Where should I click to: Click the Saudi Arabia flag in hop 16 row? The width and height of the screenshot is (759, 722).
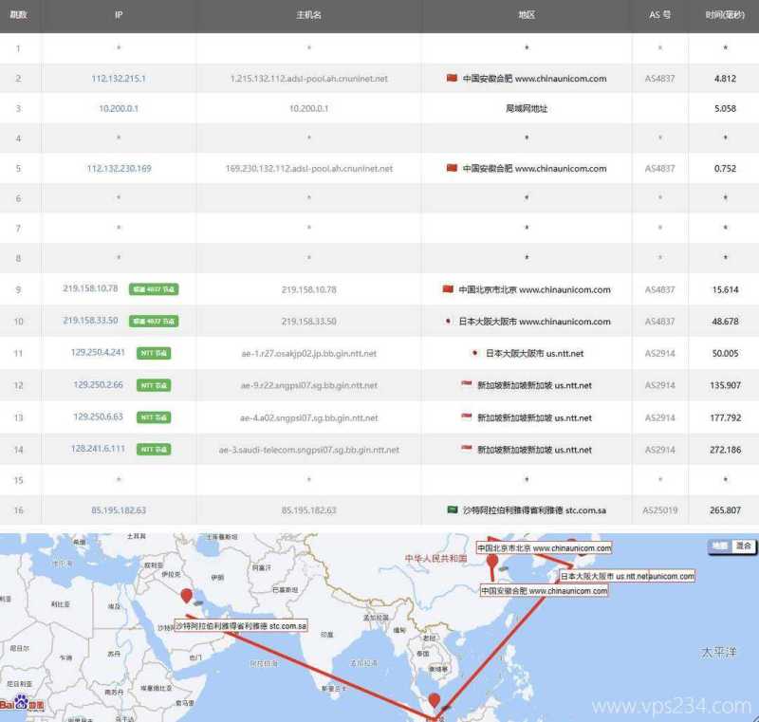[x=453, y=509]
